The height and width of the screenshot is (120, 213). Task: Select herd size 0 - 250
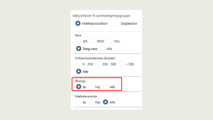(79, 64)
